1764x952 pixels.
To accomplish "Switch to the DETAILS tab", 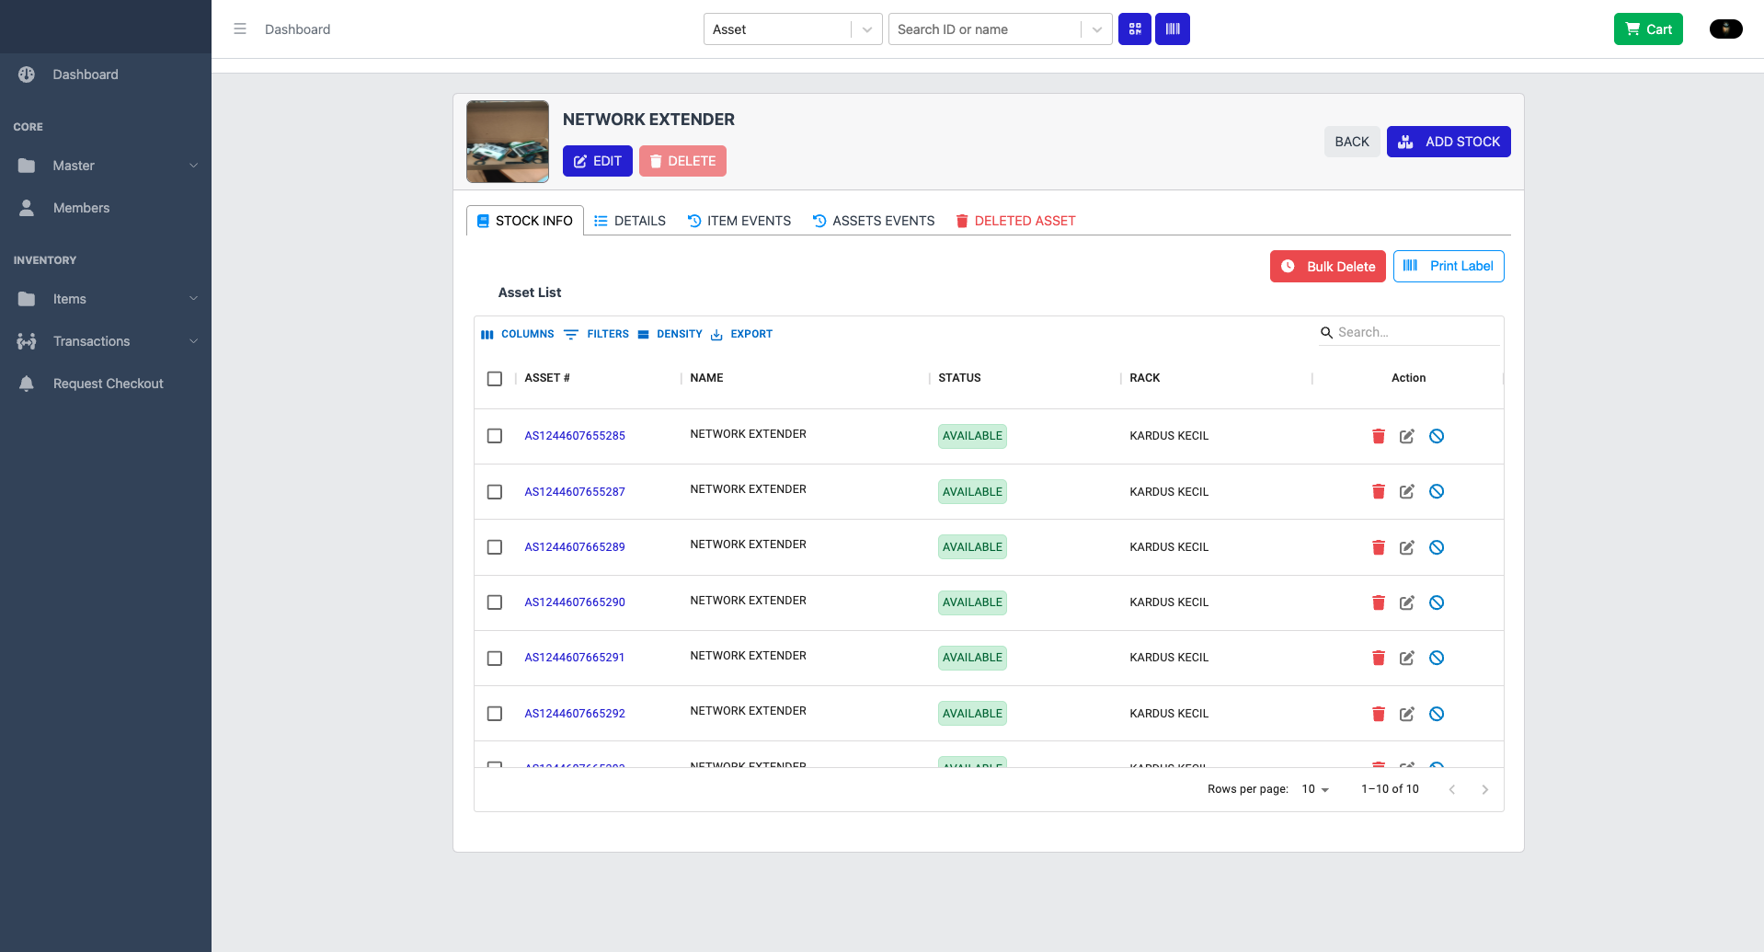I will (x=630, y=221).
